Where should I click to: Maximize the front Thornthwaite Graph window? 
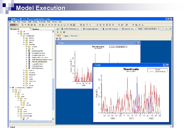168,65
